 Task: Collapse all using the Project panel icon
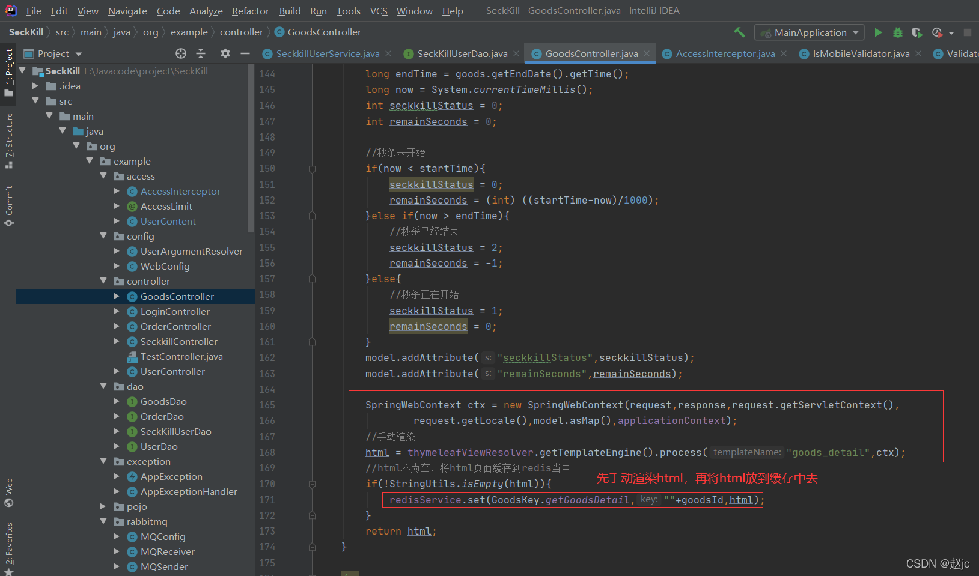201,53
